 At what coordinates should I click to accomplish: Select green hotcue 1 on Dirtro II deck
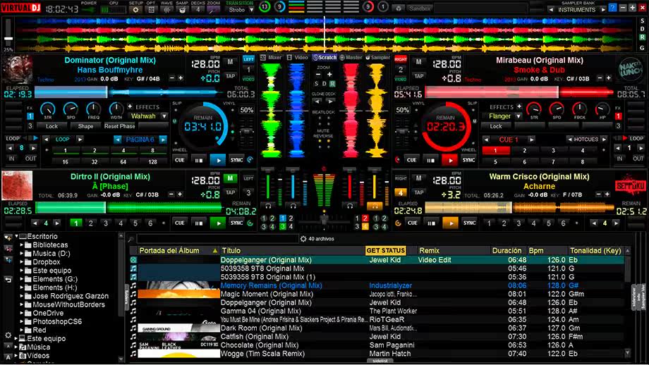pyautogui.click(x=75, y=223)
